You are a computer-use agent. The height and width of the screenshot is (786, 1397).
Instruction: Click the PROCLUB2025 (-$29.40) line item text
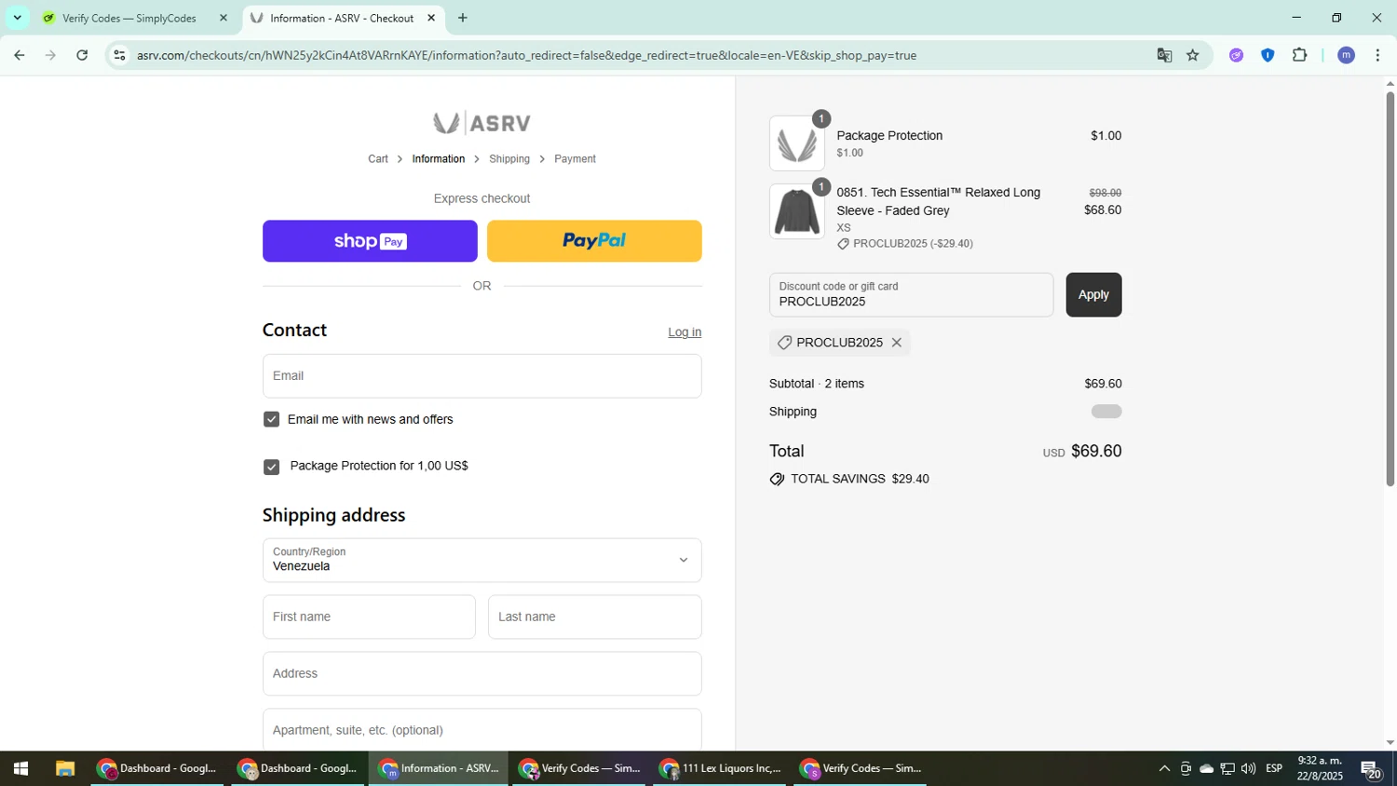tap(913, 244)
